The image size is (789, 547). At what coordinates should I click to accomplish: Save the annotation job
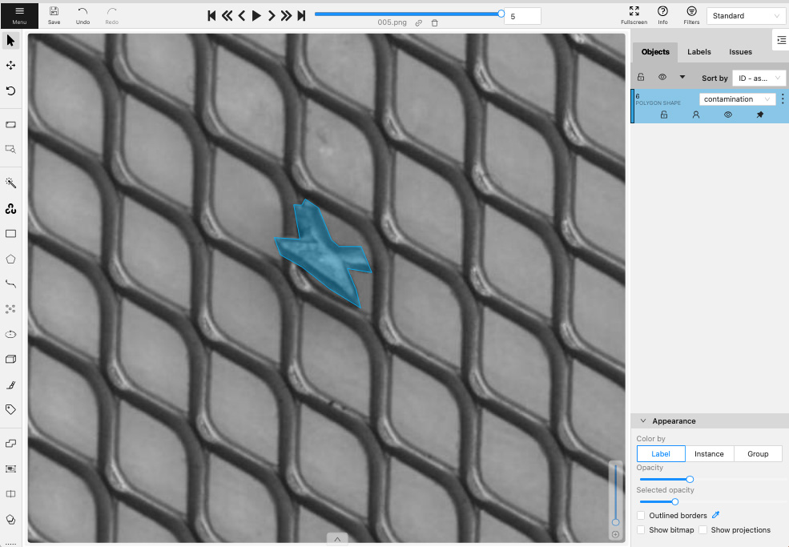[54, 15]
